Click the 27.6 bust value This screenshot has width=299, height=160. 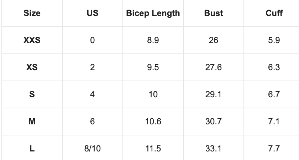(x=214, y=67)
